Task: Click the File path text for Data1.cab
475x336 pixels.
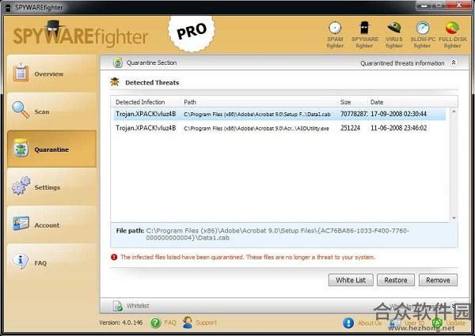Action: pyautogui.click(x=278, y=234)
